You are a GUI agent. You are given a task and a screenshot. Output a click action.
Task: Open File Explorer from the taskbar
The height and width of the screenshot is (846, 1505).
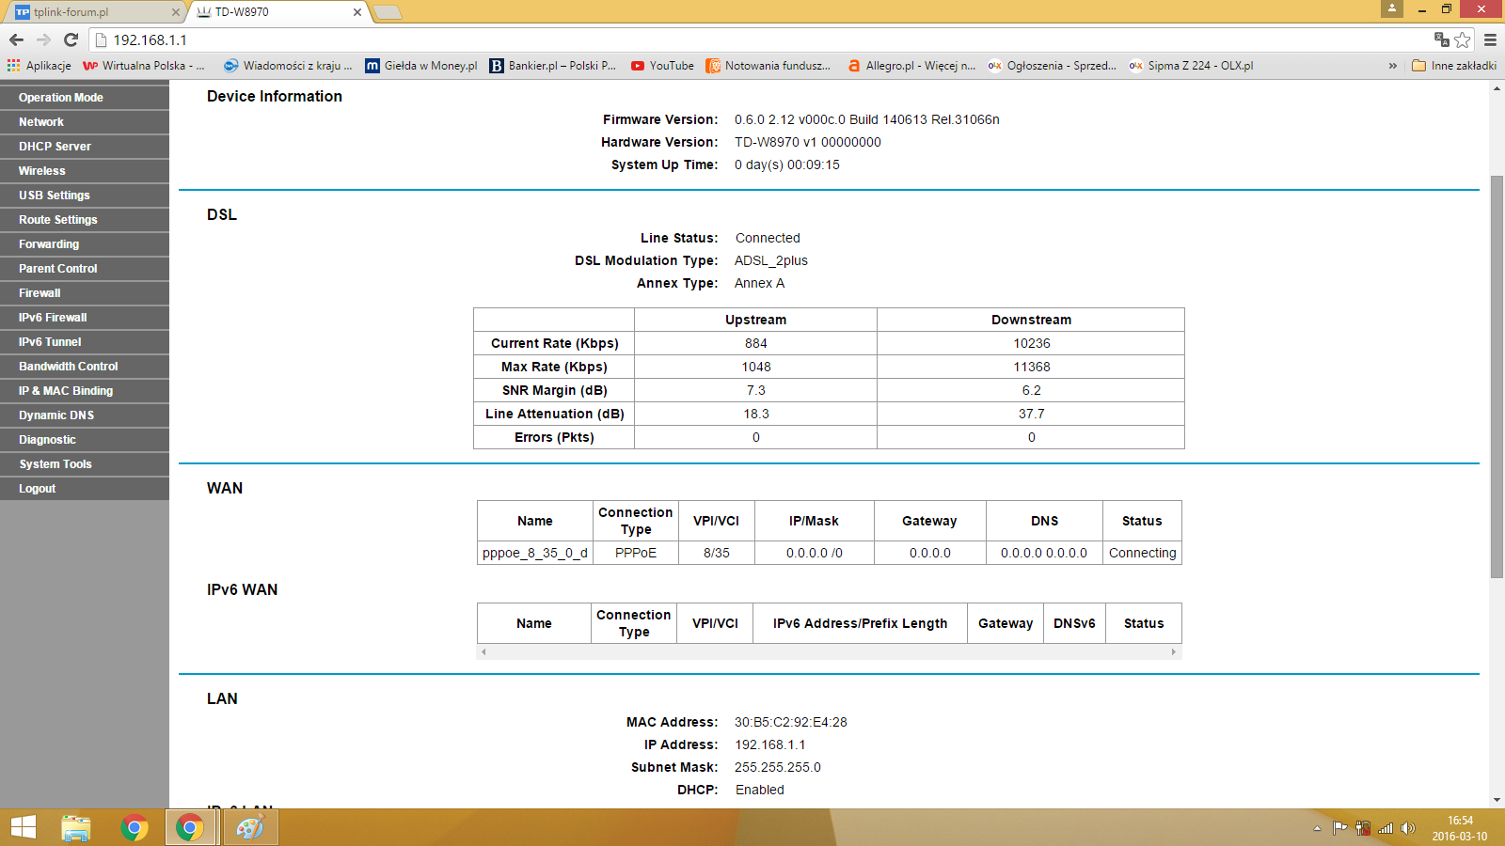click(x=76, y=827)
